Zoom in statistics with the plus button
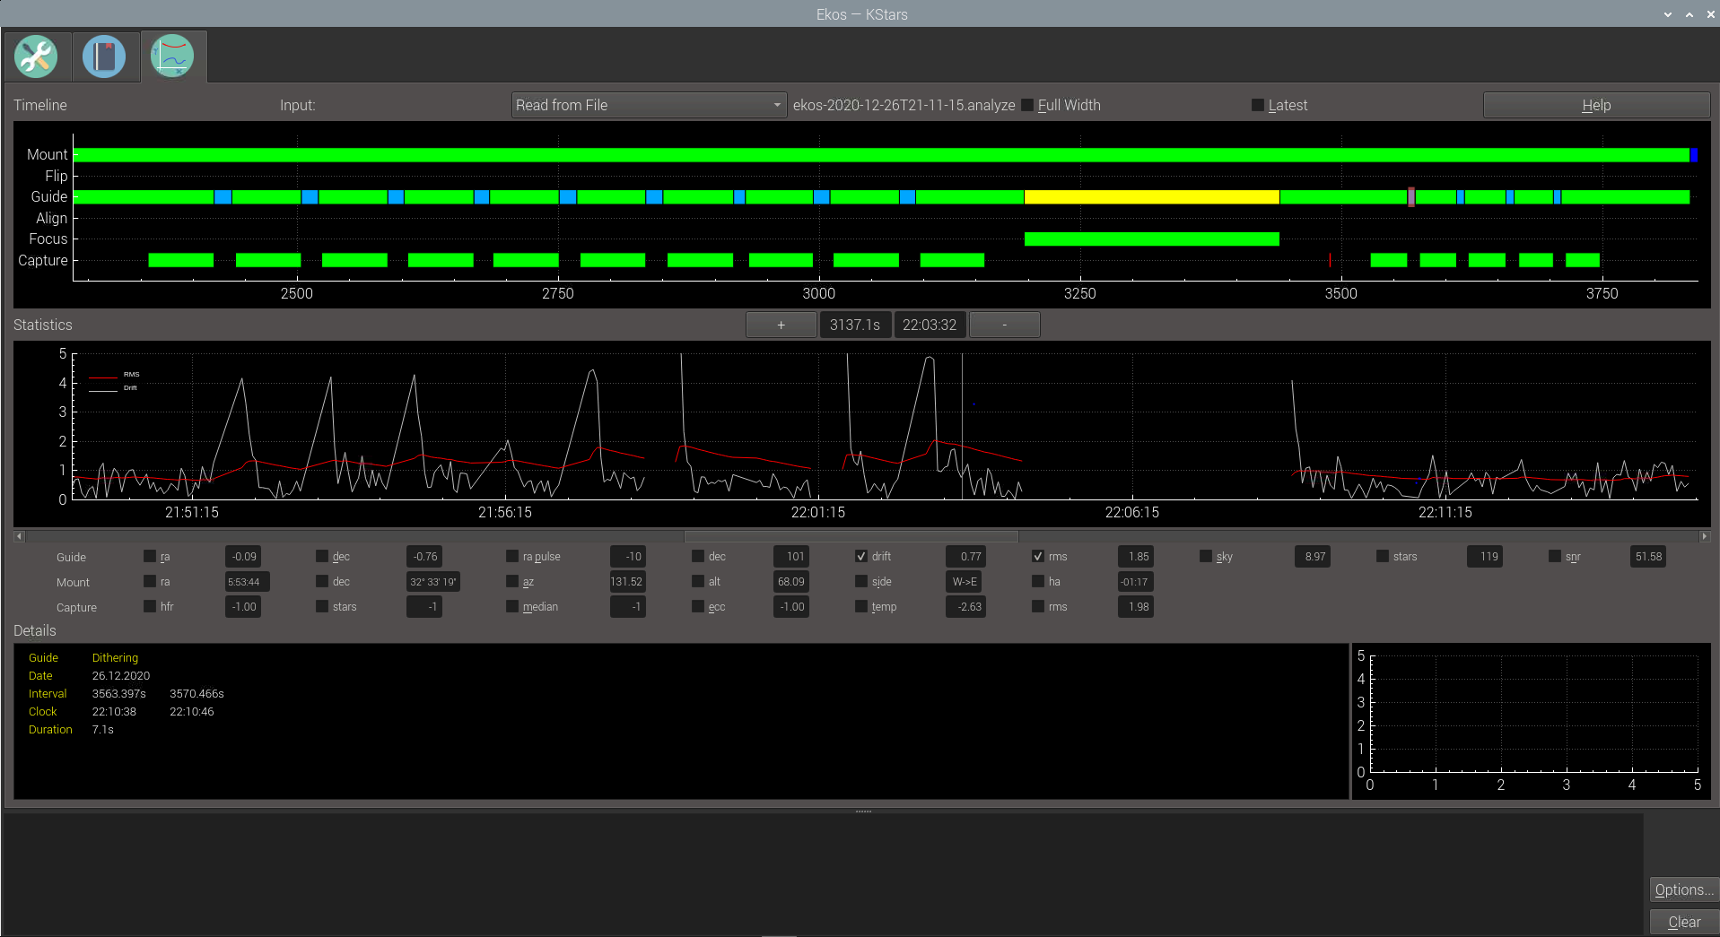 (781, 325)
